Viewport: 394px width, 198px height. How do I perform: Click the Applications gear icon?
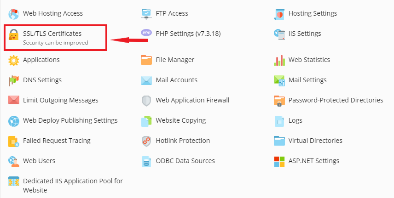(14, 60)
